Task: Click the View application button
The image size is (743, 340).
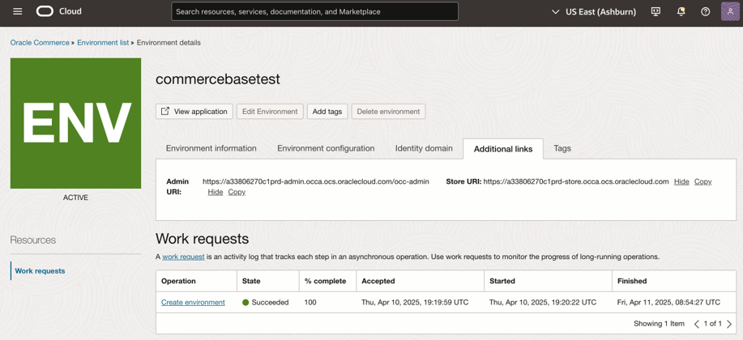Action: [194, 111]
